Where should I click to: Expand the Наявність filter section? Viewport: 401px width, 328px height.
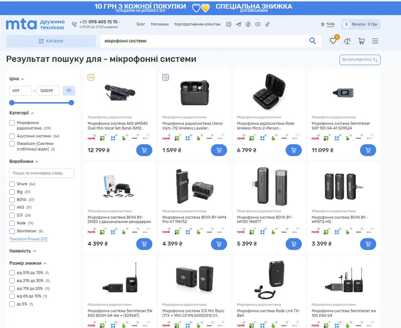[23, 251]
